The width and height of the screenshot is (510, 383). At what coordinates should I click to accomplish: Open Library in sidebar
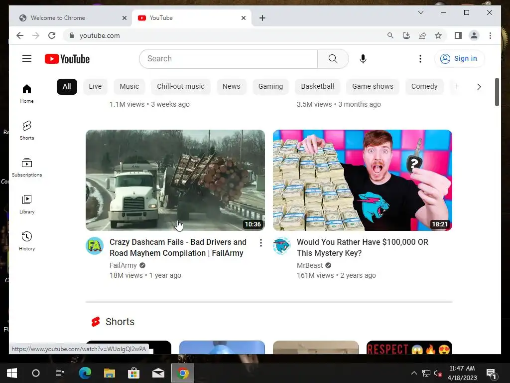27,204
